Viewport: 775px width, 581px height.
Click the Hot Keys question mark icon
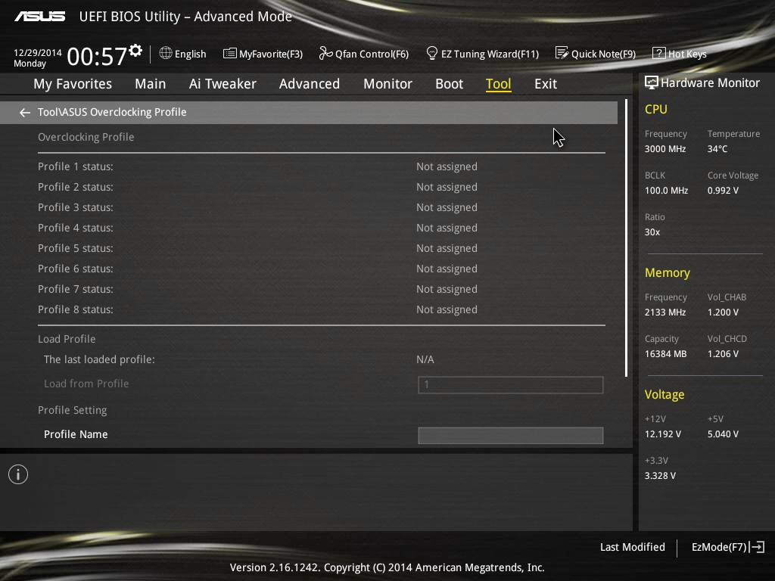pyautogui.click(x=659, y=54)
